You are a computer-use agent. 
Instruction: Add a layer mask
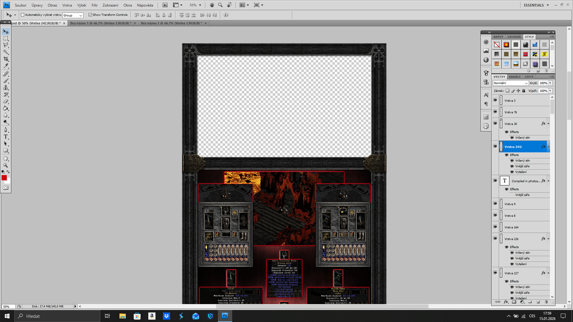514,302
